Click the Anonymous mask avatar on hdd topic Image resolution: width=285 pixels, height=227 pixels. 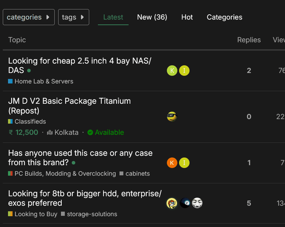pyautogui.click(x=197, y=203)
